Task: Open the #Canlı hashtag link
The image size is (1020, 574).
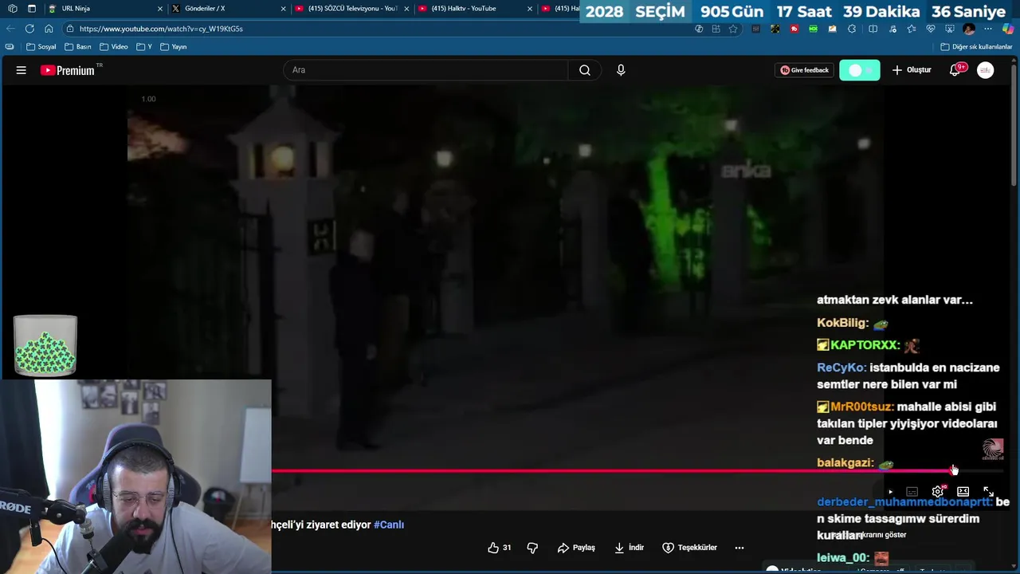Action: [x=389, y=525]
